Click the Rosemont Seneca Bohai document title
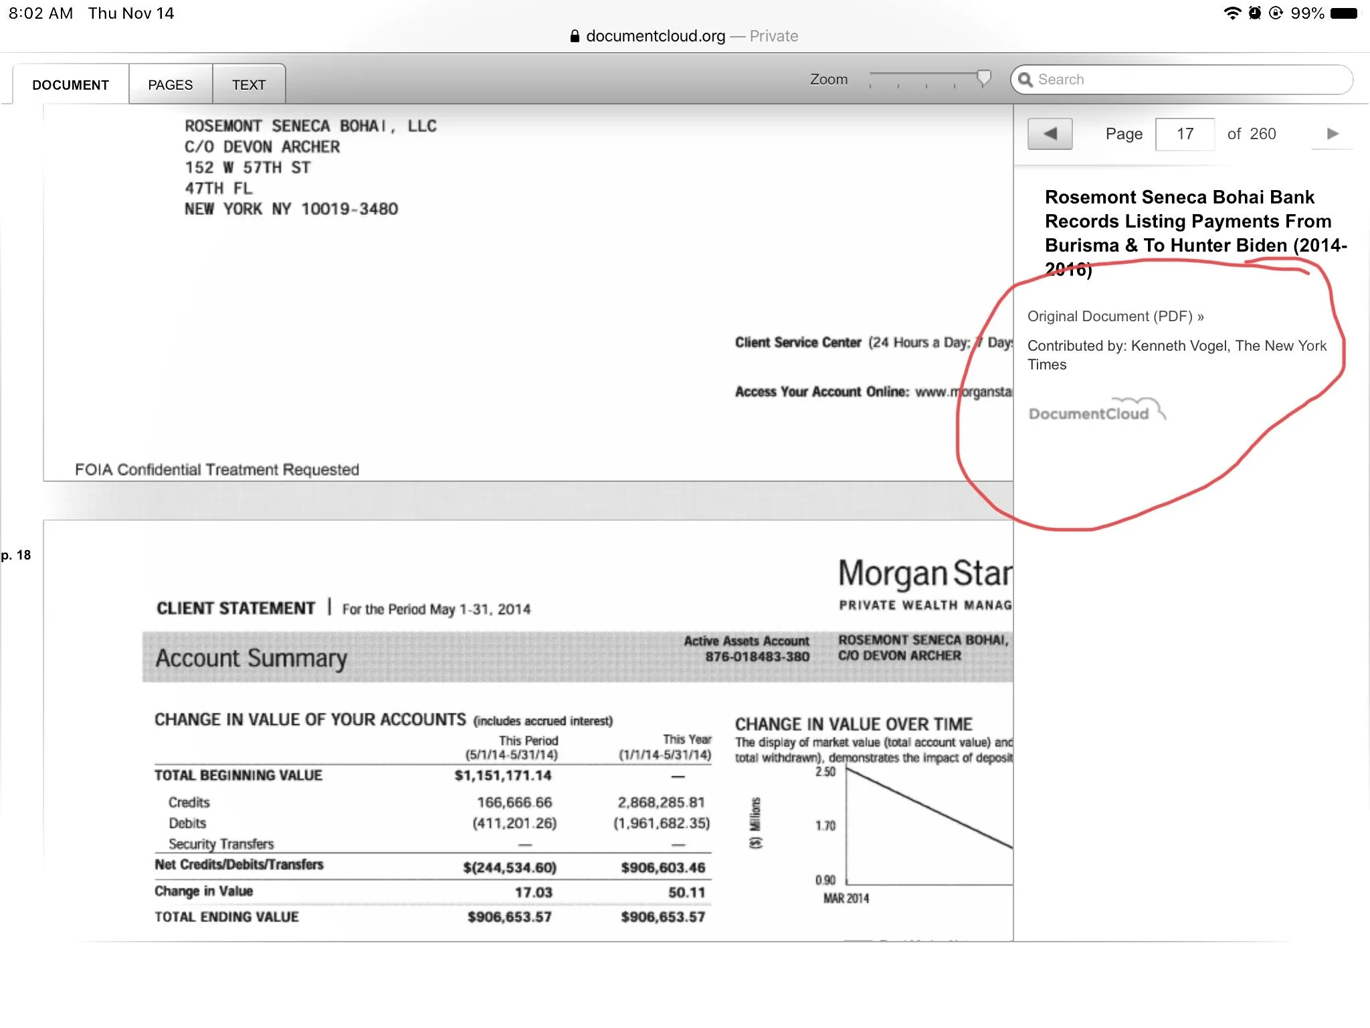1370x1028 pixels. tap(1187, 222)
